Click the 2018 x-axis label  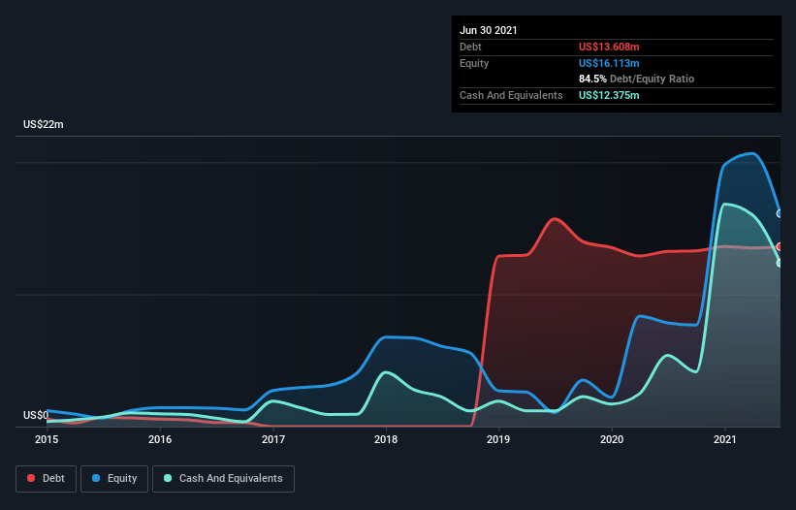click(386, 439)
